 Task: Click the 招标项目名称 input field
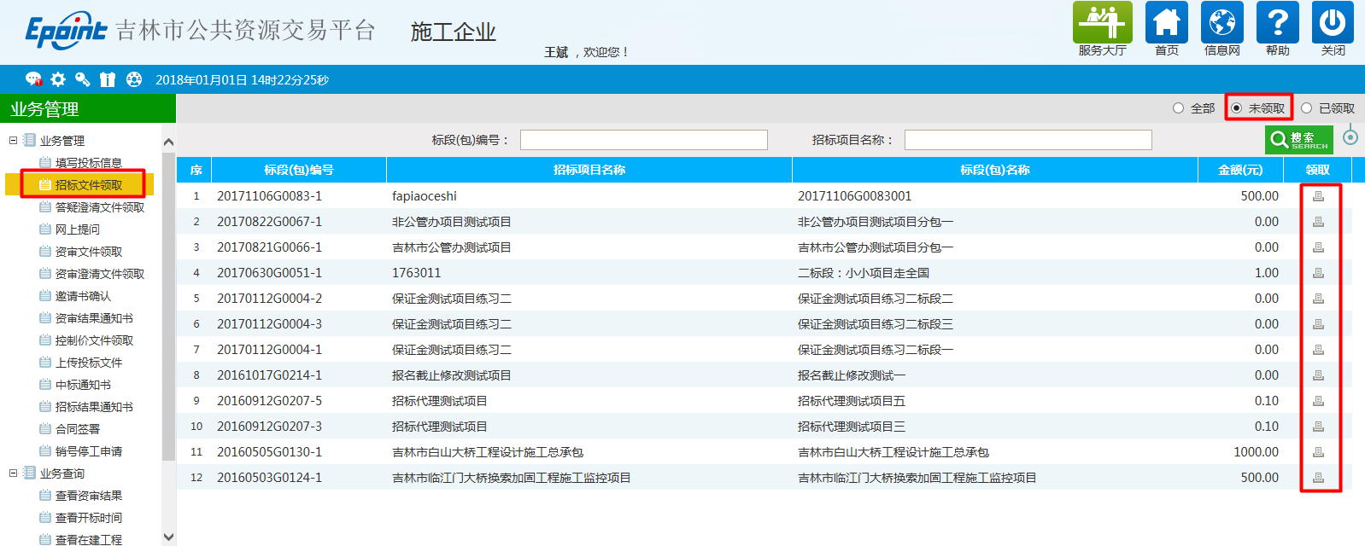pos(1028,140)
